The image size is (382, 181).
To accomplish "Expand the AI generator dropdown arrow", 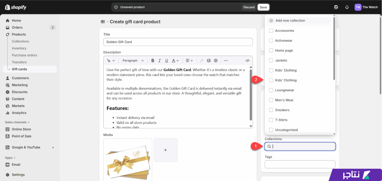I will (113, 61).
